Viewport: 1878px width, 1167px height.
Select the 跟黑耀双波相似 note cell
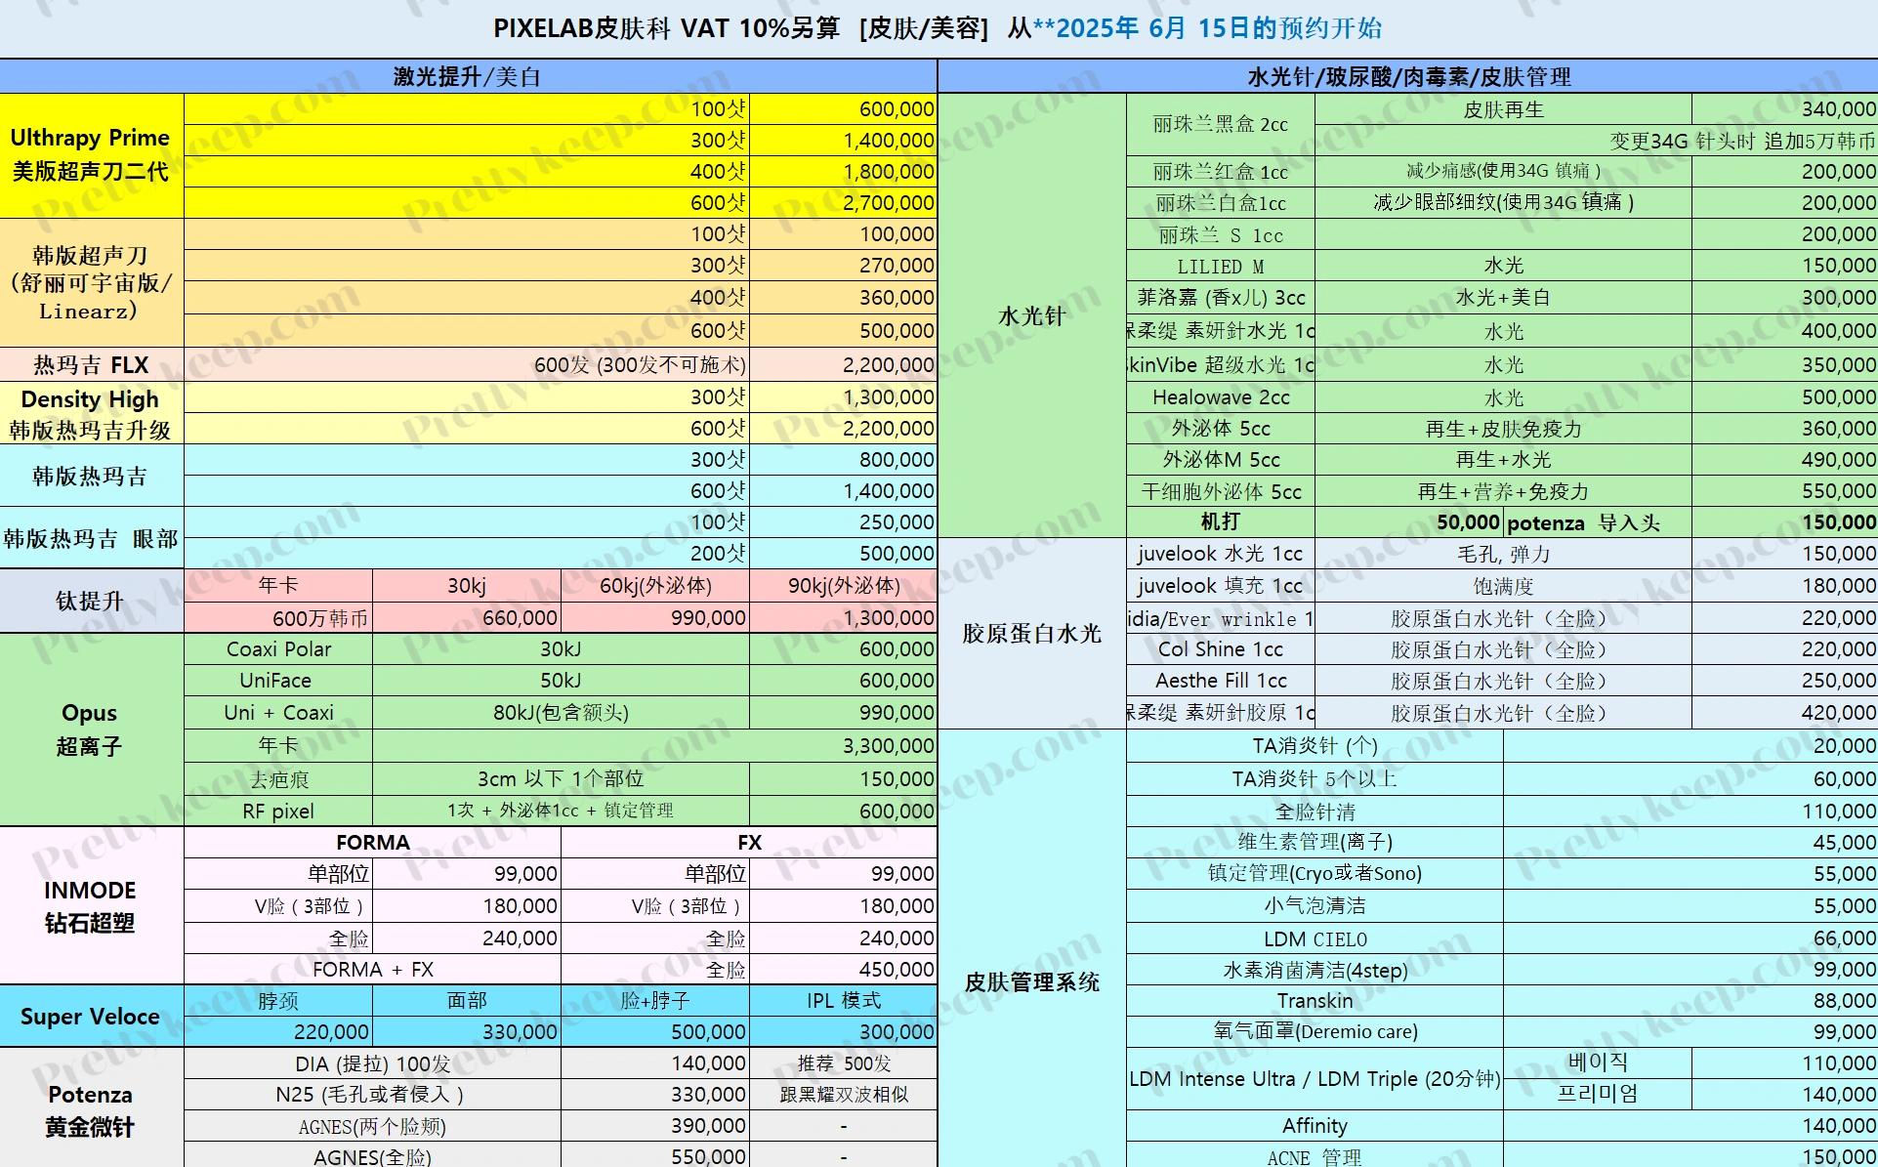(x=844, y=1095)
